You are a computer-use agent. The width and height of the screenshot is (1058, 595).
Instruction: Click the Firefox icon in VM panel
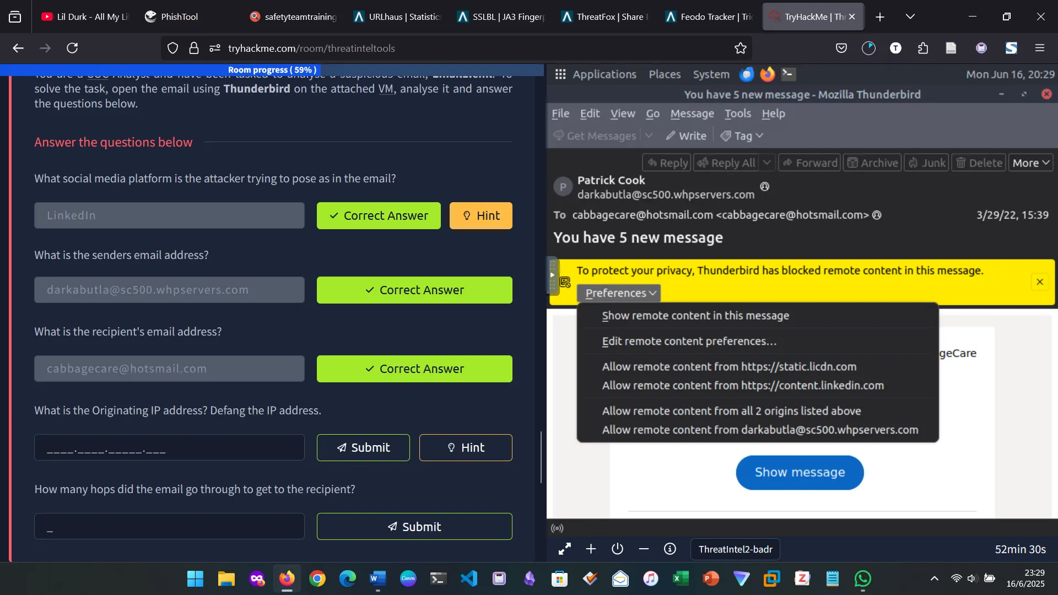pos(767,74)
